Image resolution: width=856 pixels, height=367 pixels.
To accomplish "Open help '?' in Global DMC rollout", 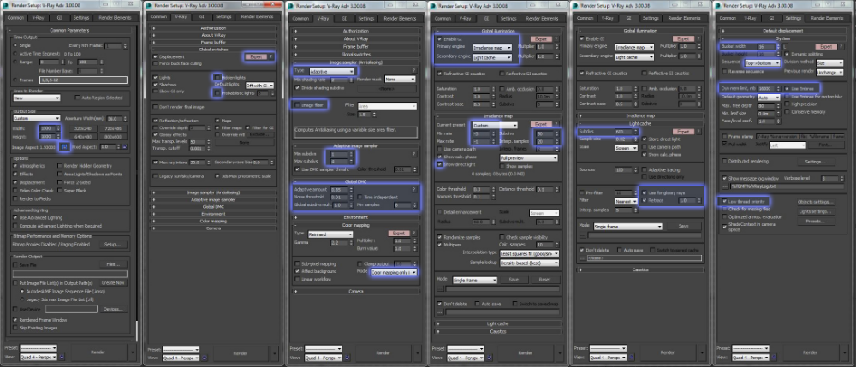I will 413,189.
